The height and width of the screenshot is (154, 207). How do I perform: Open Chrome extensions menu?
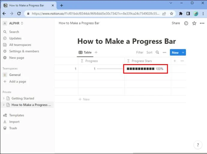click(181, 13)
